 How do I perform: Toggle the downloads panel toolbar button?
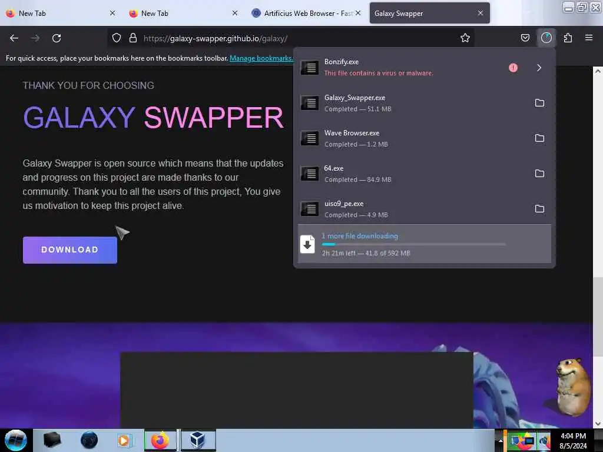pyautogui.click(x=546, y=38)
